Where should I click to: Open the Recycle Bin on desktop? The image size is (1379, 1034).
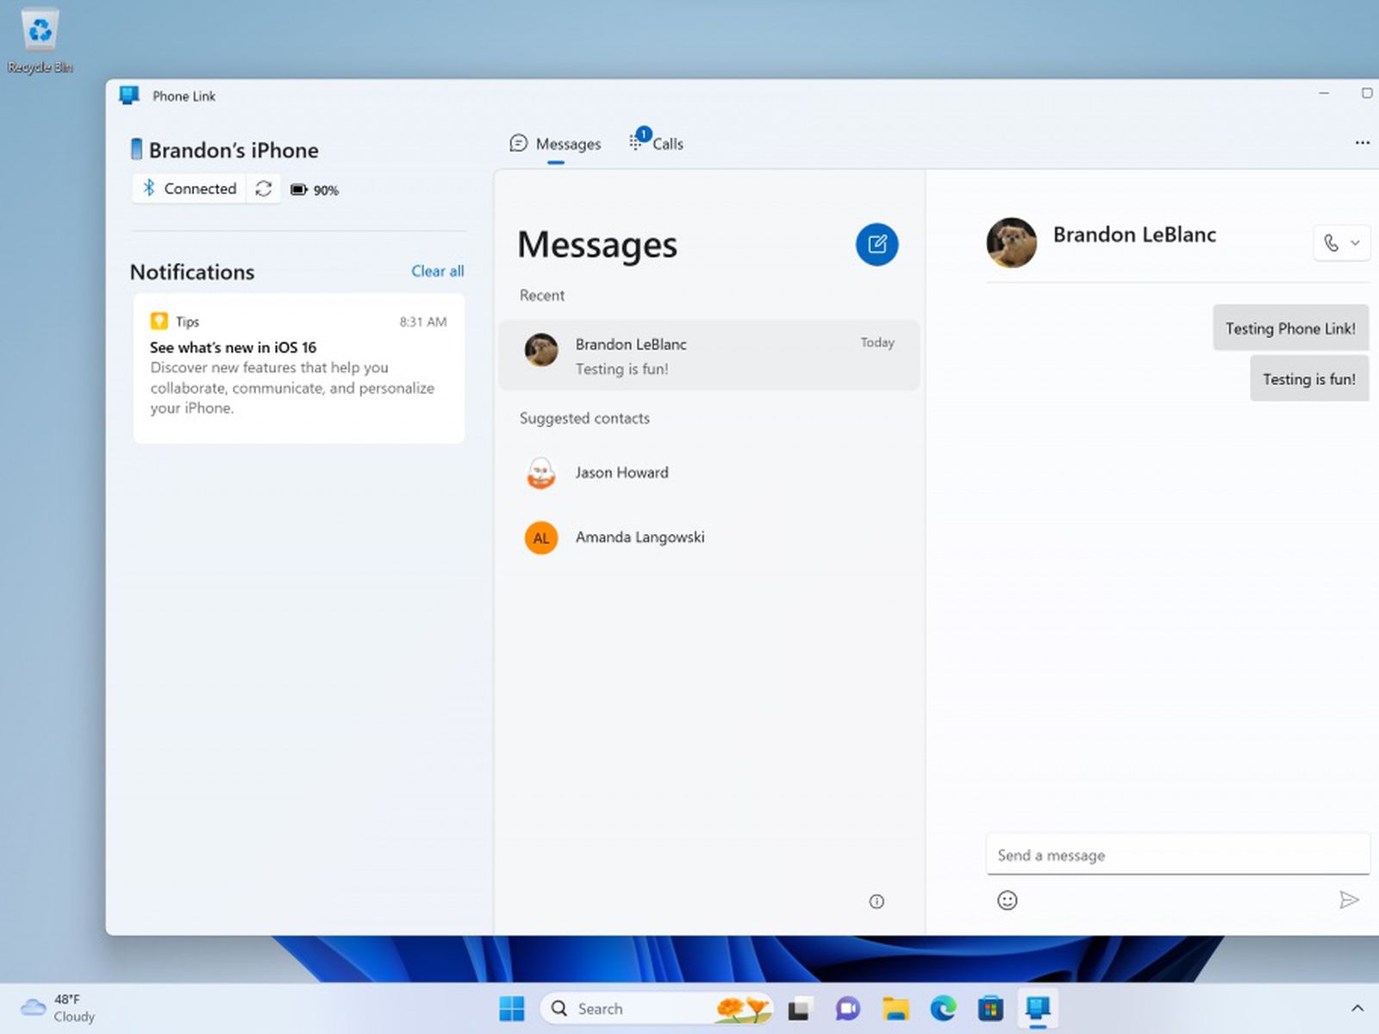(x=40, y=41)
